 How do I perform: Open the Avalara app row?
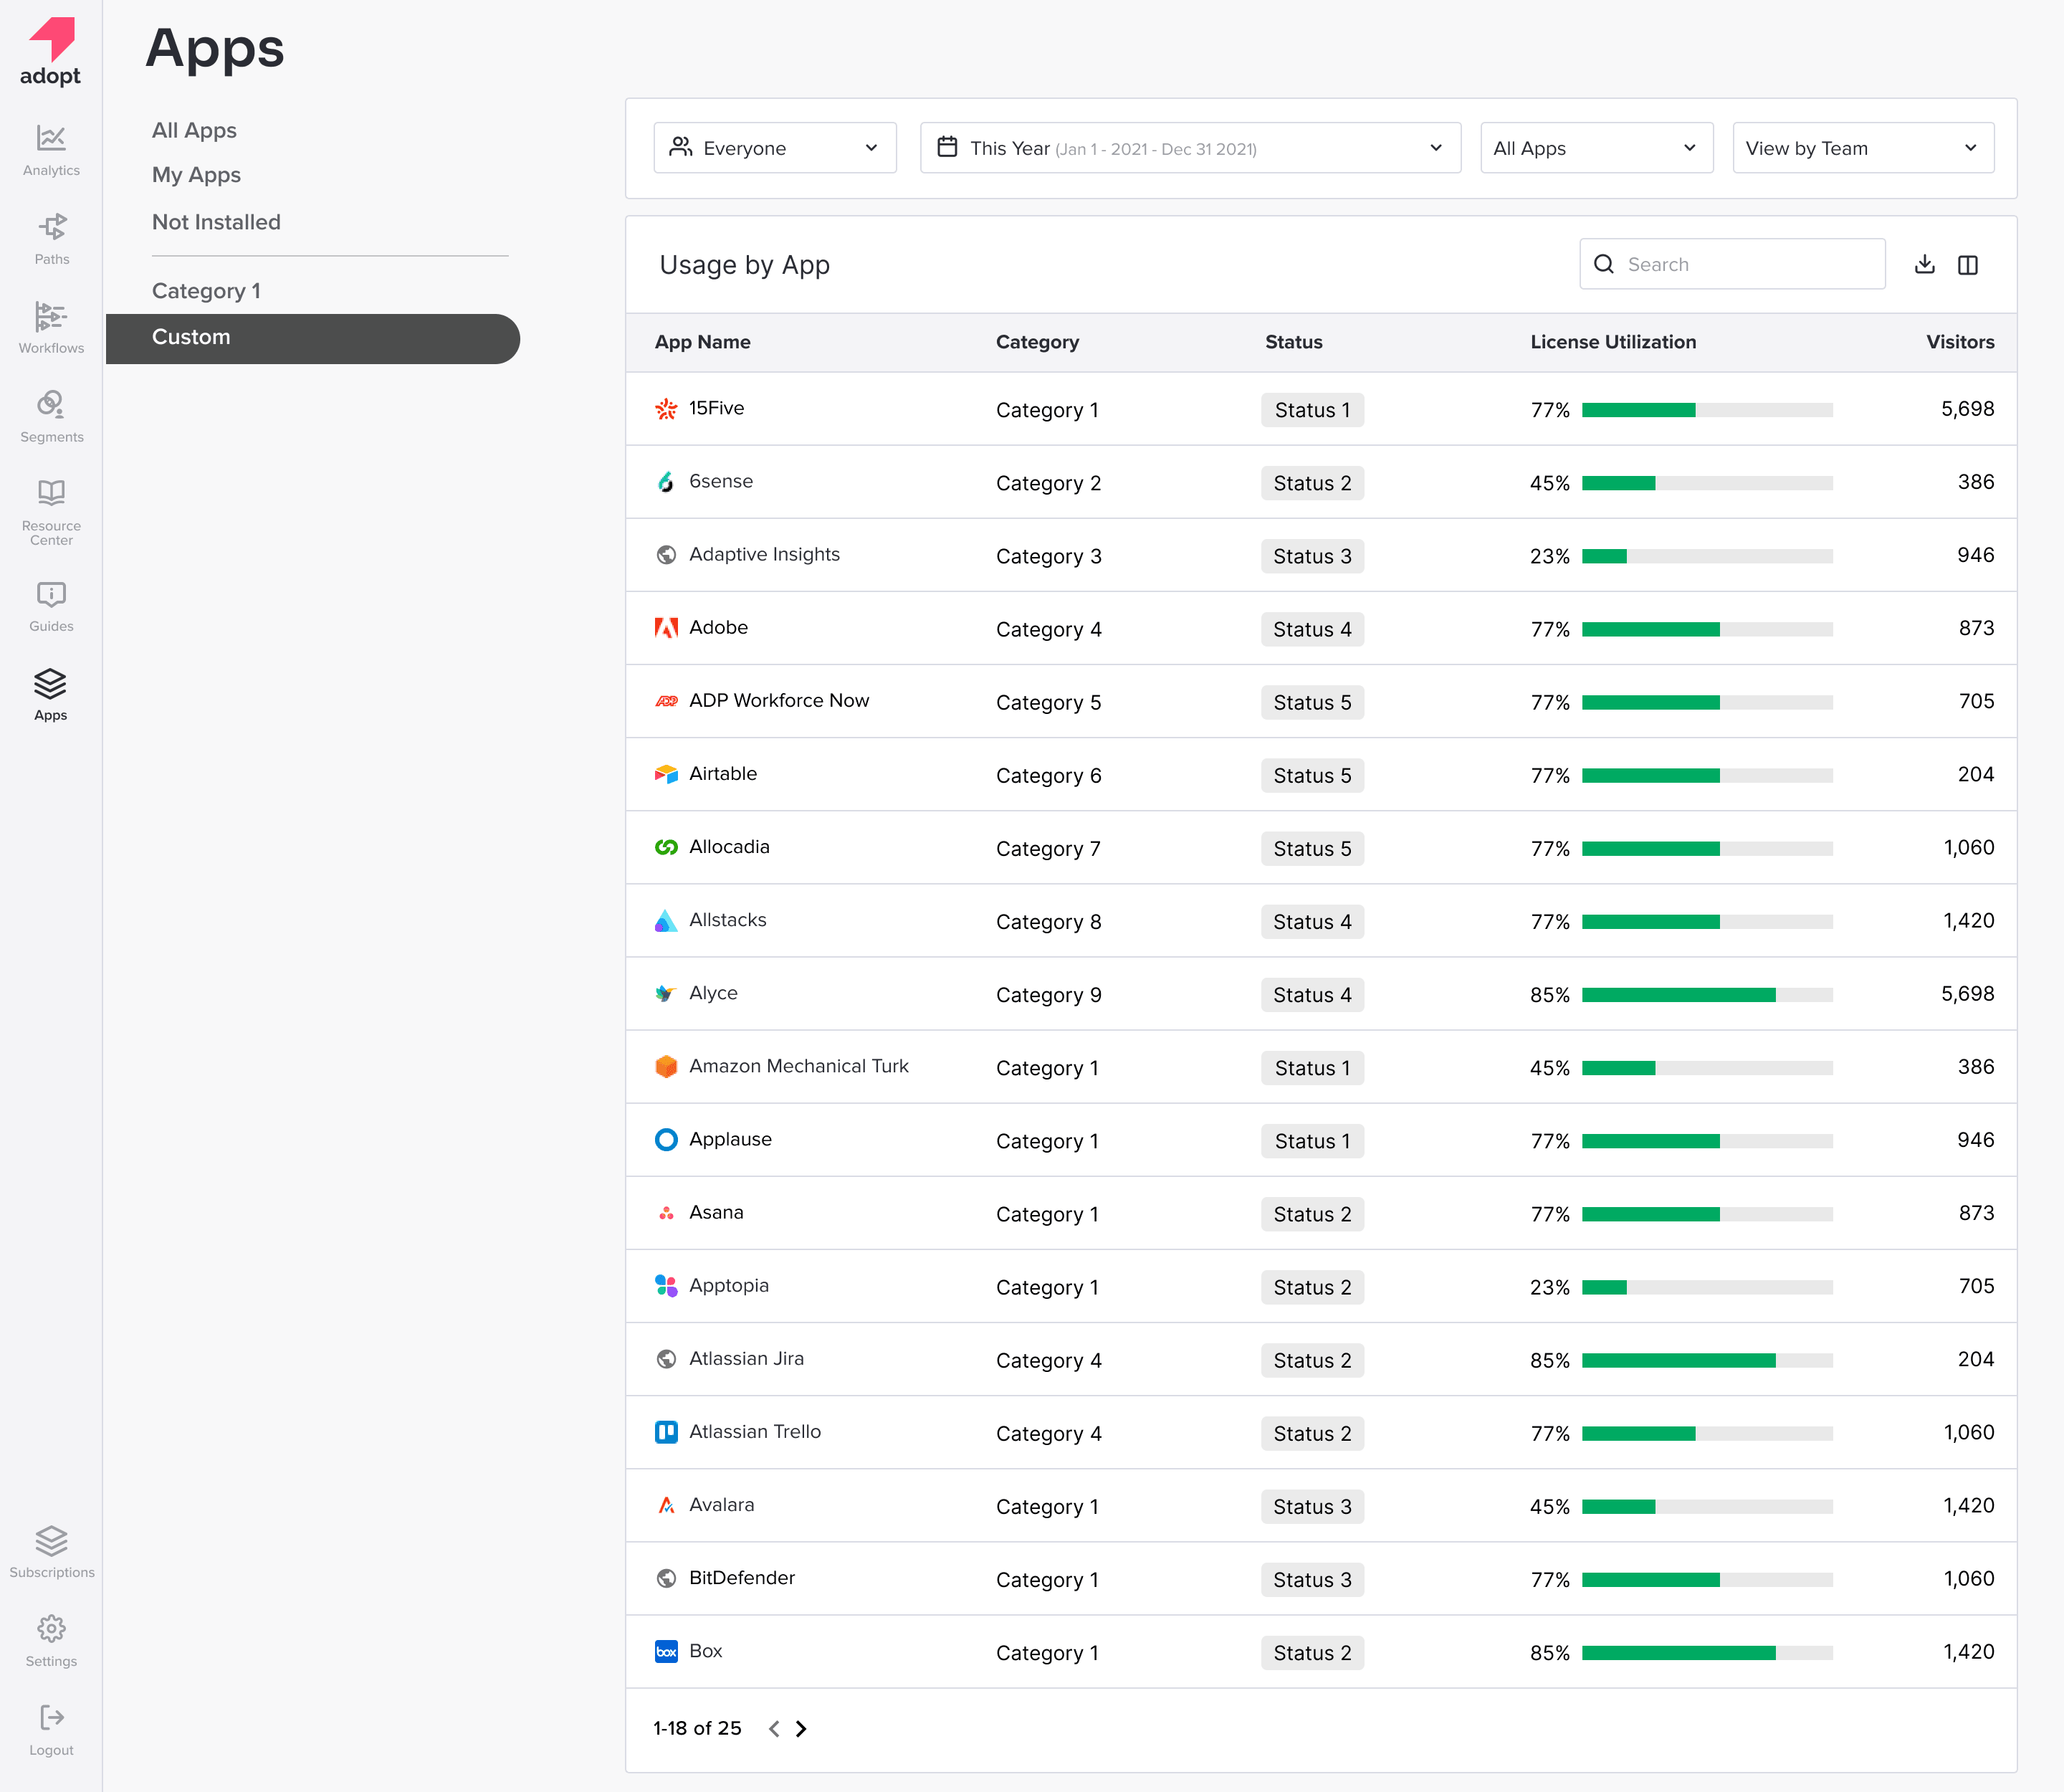(x=1321, y=1505)
